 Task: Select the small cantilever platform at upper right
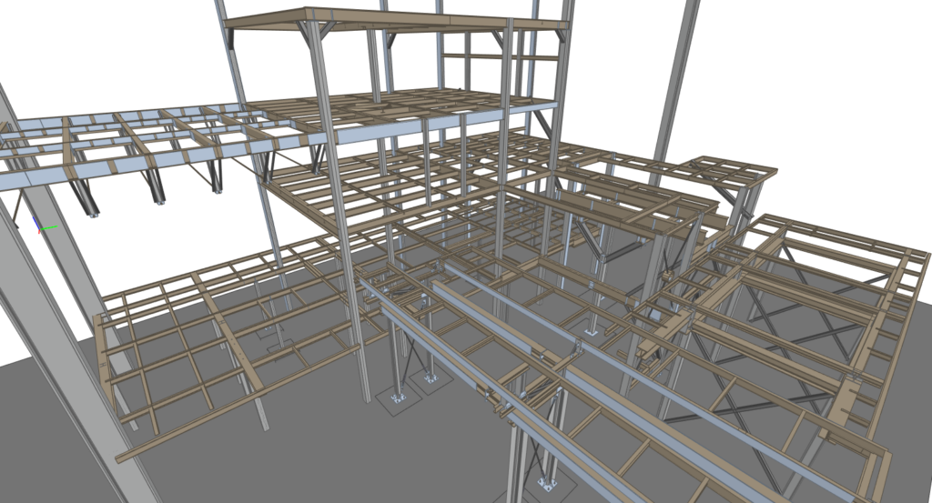[x=728, y=171]
